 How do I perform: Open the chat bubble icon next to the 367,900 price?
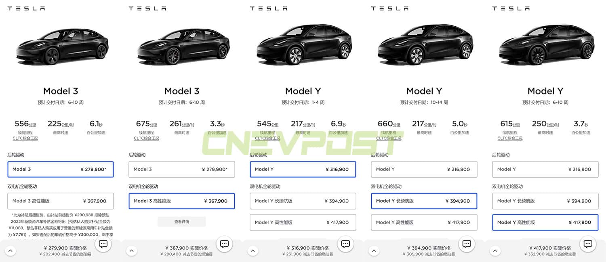click(224, 244)
